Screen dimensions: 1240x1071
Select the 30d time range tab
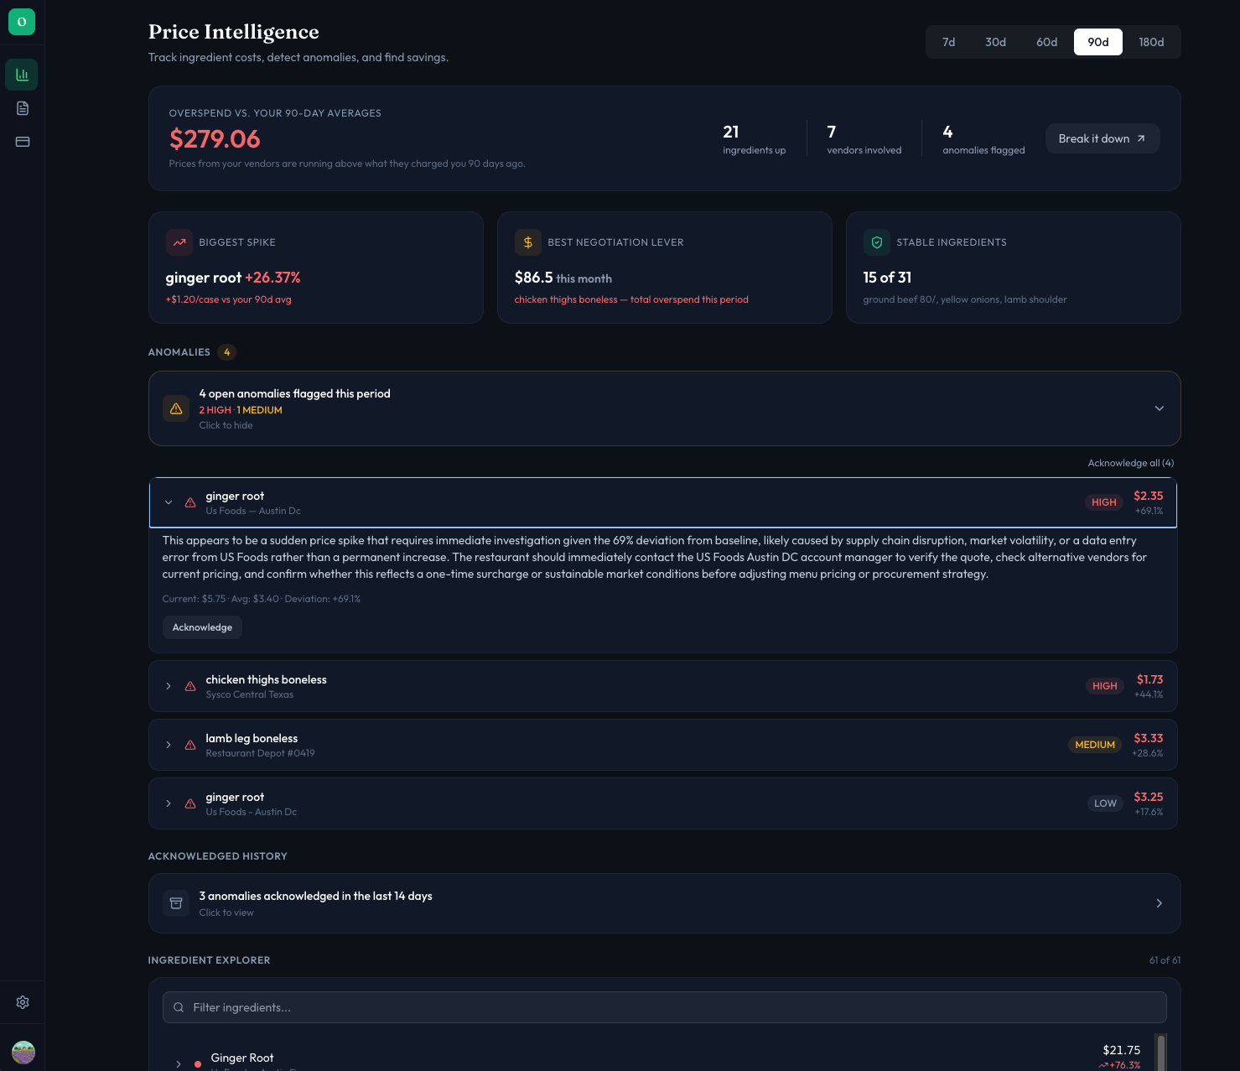[996, 42]
